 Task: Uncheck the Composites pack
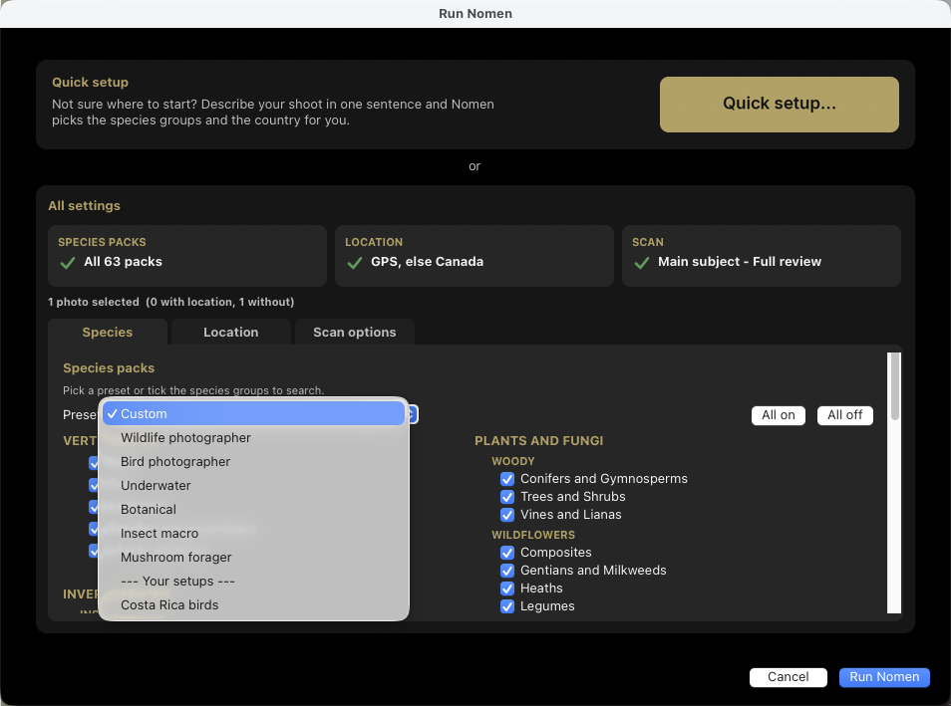tap(507, 553)
